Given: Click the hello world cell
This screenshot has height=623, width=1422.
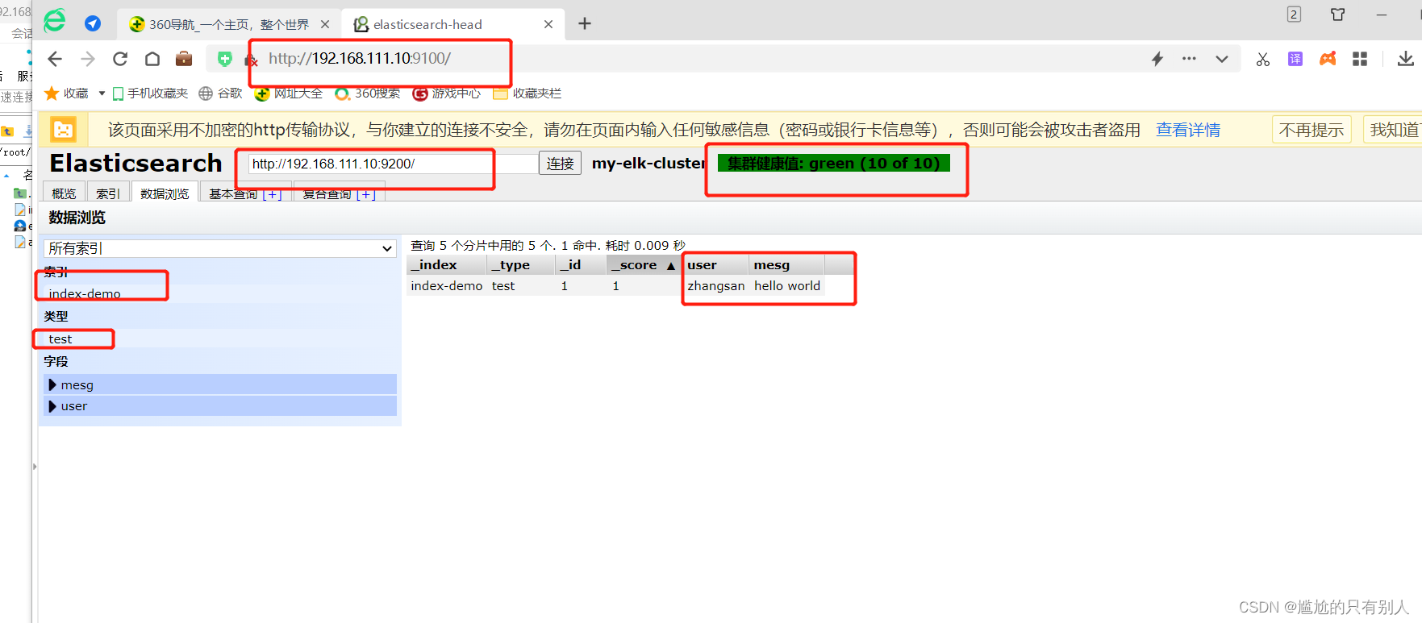Looking at the screenshot, I should click(x=787, y=286).
